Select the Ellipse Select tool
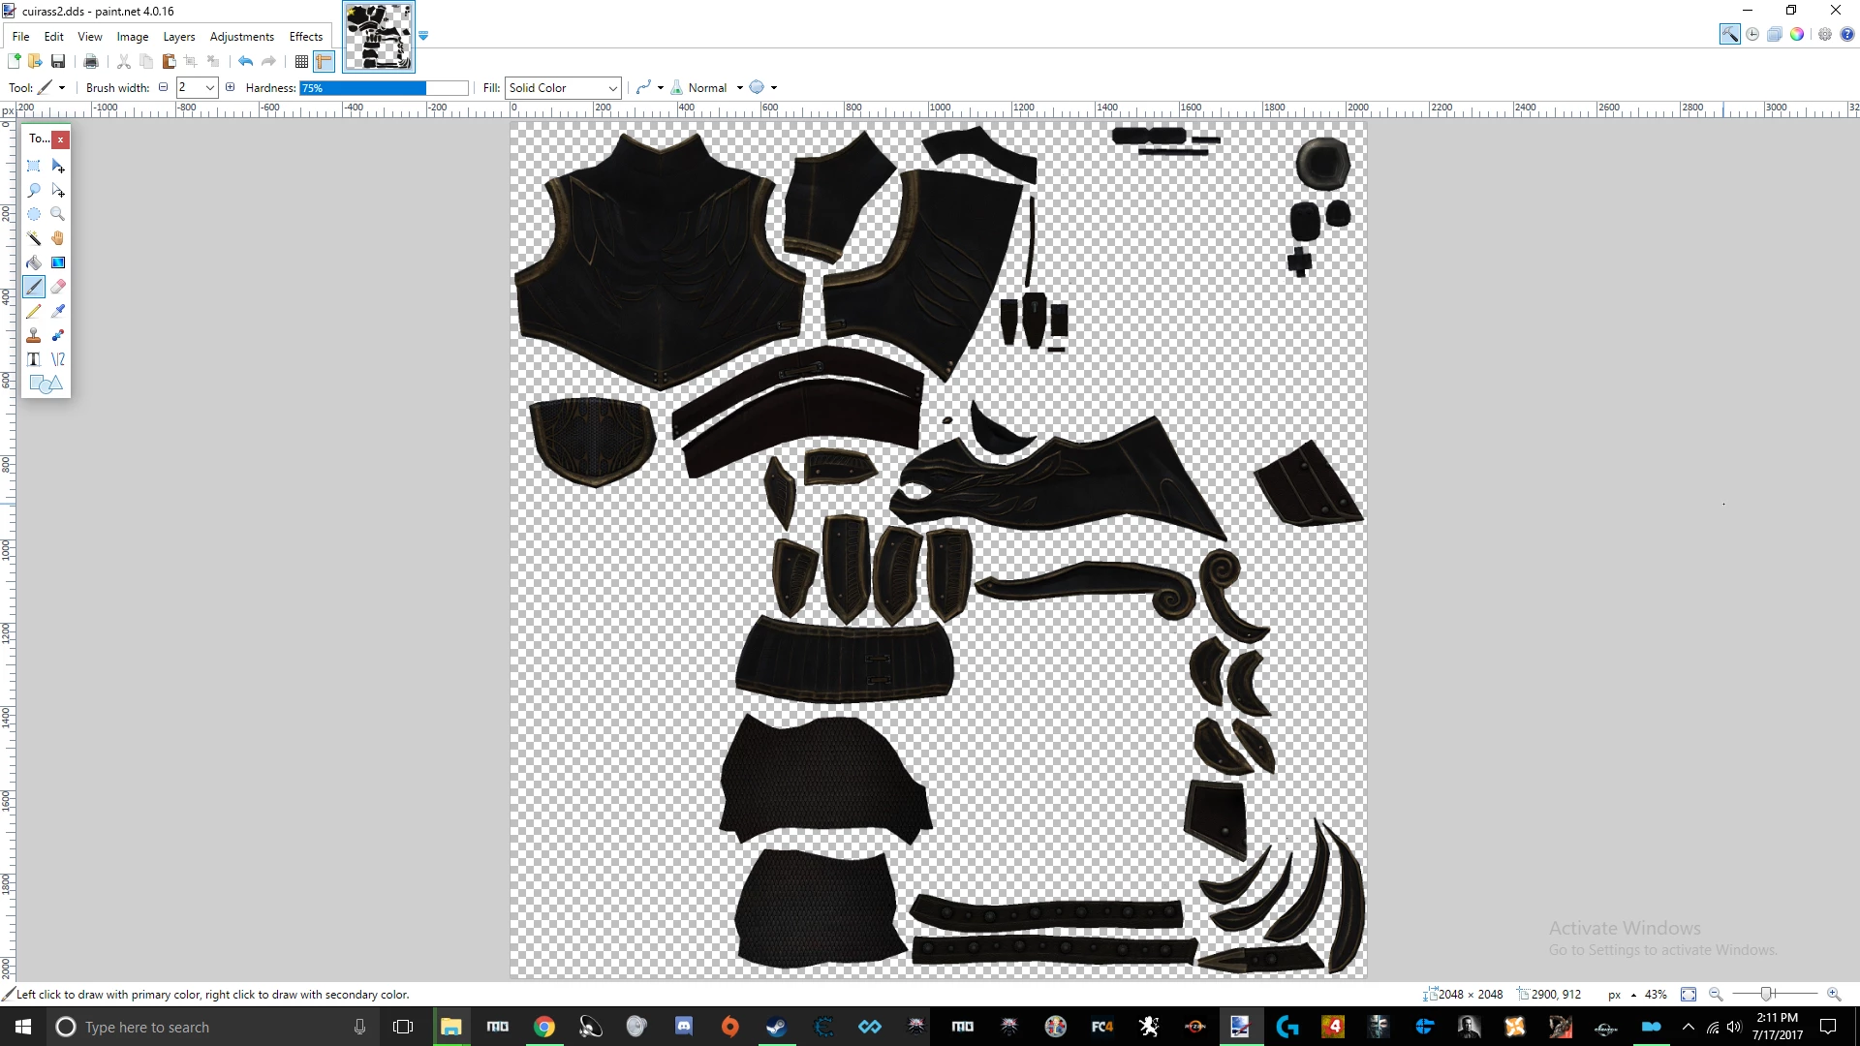Viewport: 1860px width, 1046px height. 34,214
